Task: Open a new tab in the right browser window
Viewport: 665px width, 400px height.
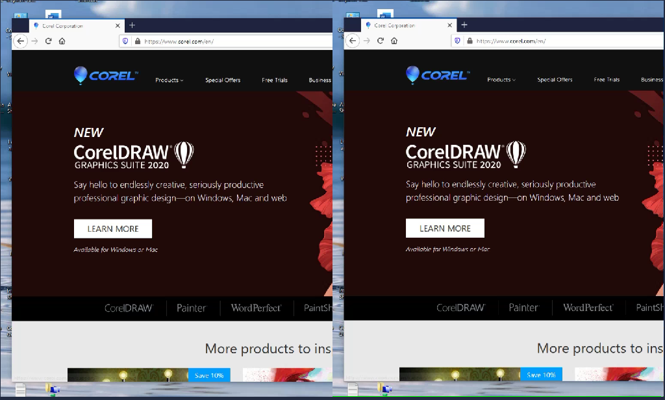Action: click(464, 25)
